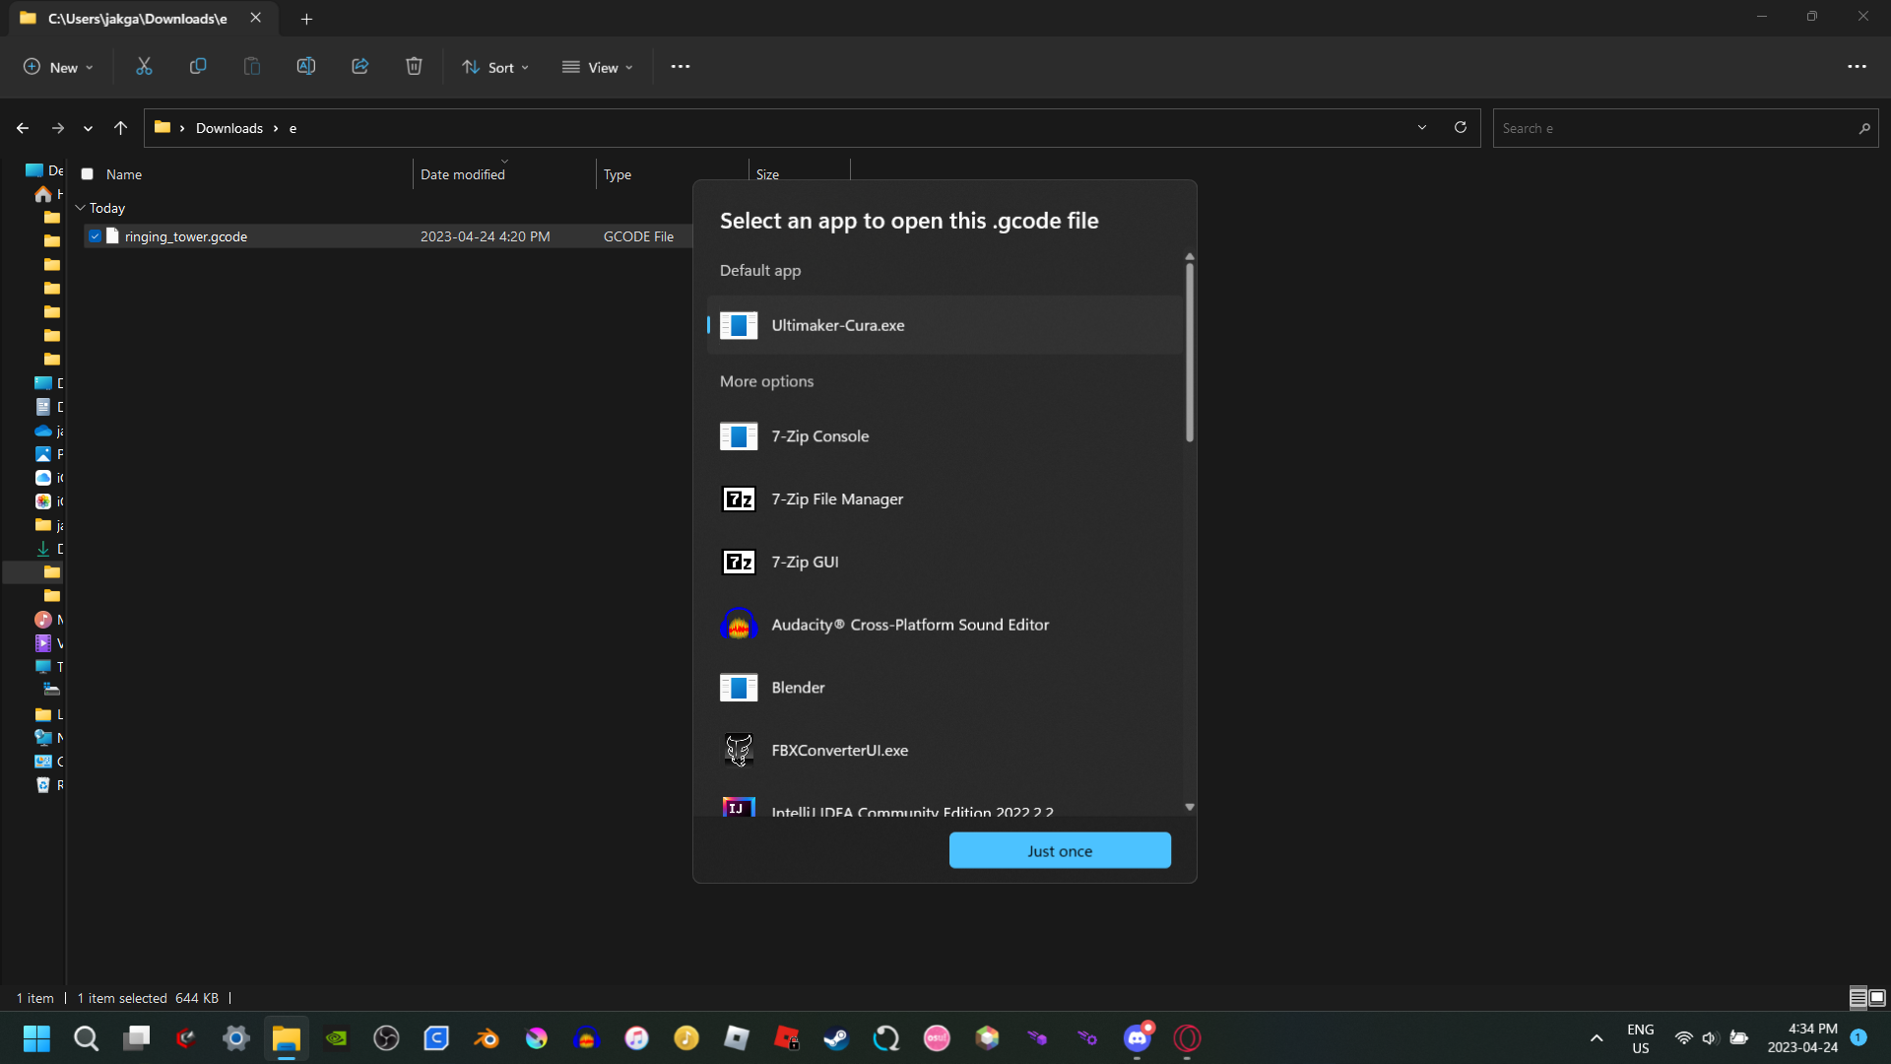Open the See more (...) menu
The image size is (1891, 1064).
[681, 67]
